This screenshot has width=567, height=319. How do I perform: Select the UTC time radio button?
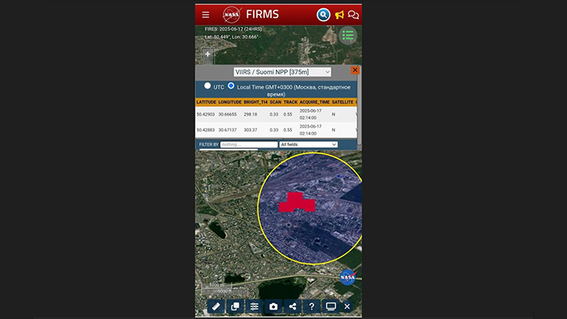point(207,86)
